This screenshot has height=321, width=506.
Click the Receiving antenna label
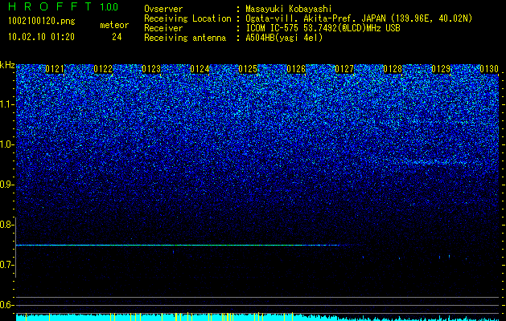point(185,38)
